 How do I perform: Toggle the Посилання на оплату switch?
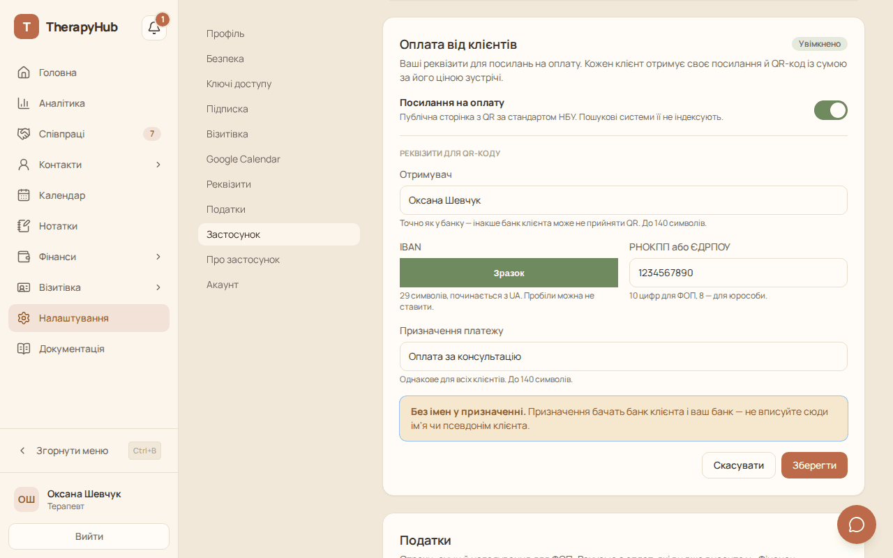coord(831,110)
